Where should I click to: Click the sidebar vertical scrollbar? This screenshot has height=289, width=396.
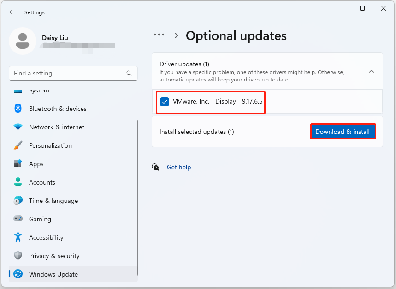pyautogui.click(x=137, y=197)
